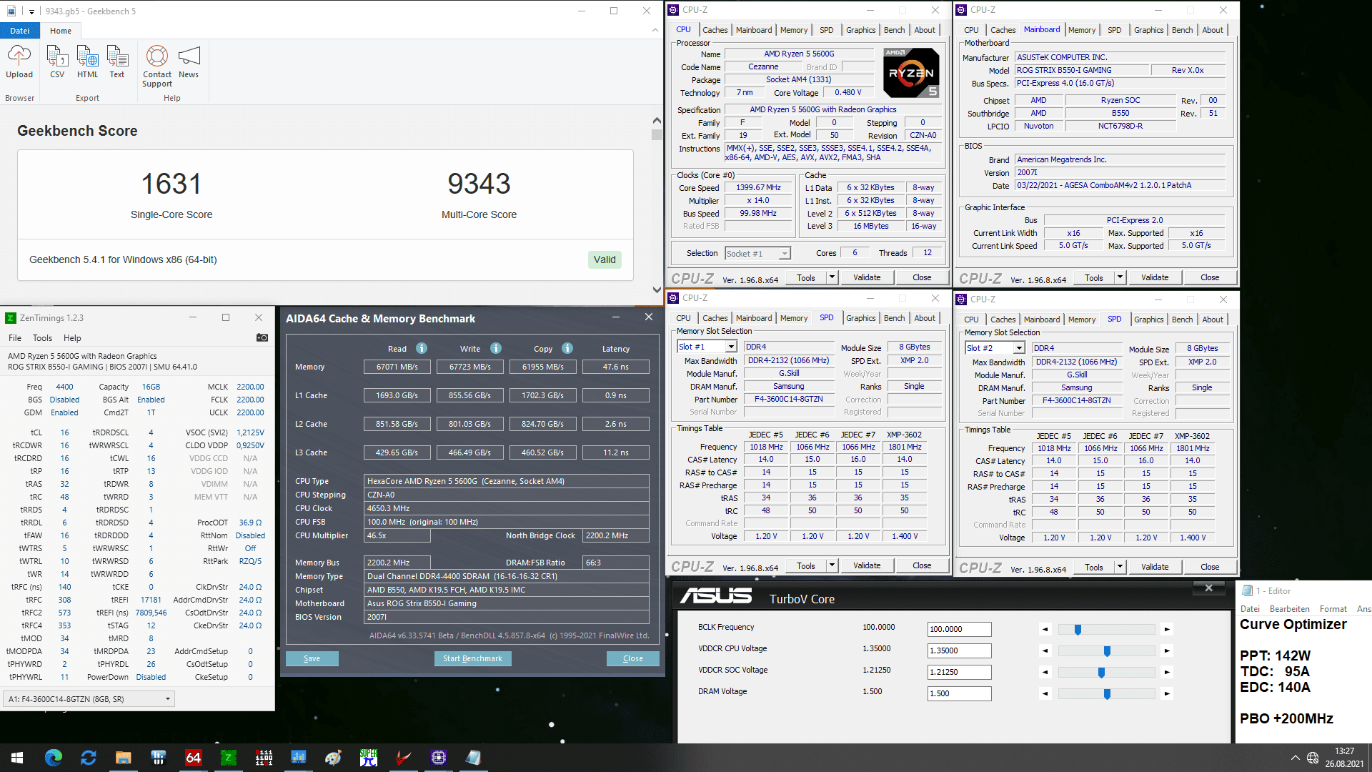Switch to CPU-Z purple chip taskbar icon

[x=439, y=758]
